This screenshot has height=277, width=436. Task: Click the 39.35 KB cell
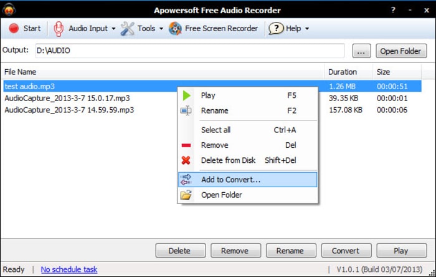point(343,99)
